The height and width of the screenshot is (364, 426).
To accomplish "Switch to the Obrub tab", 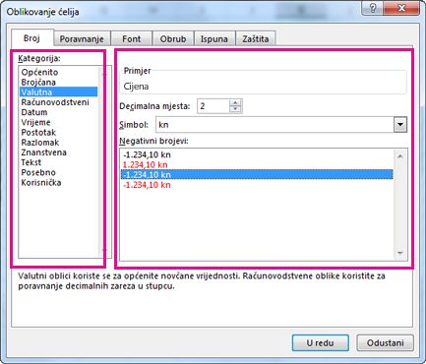I will (x=173, y=39).
